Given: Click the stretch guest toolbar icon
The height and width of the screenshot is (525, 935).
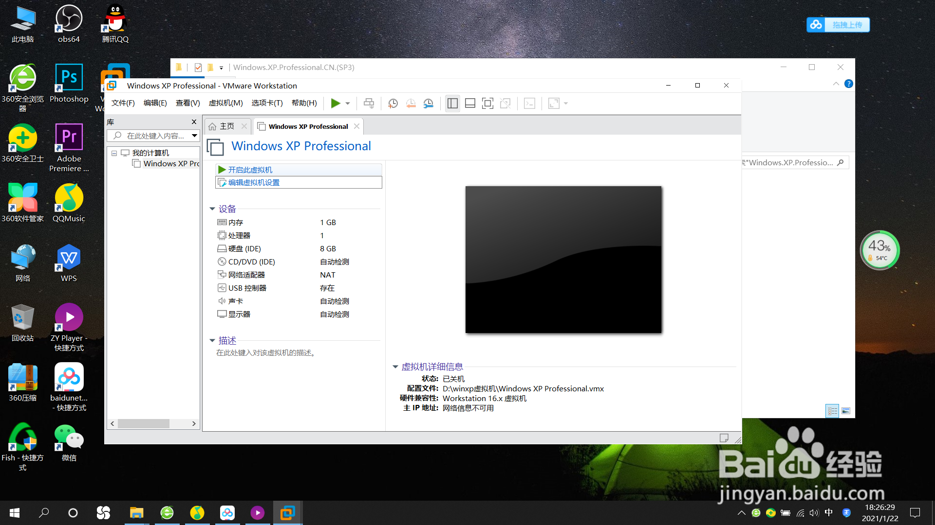Looking at the screenshot, I should tap(554, 103).
